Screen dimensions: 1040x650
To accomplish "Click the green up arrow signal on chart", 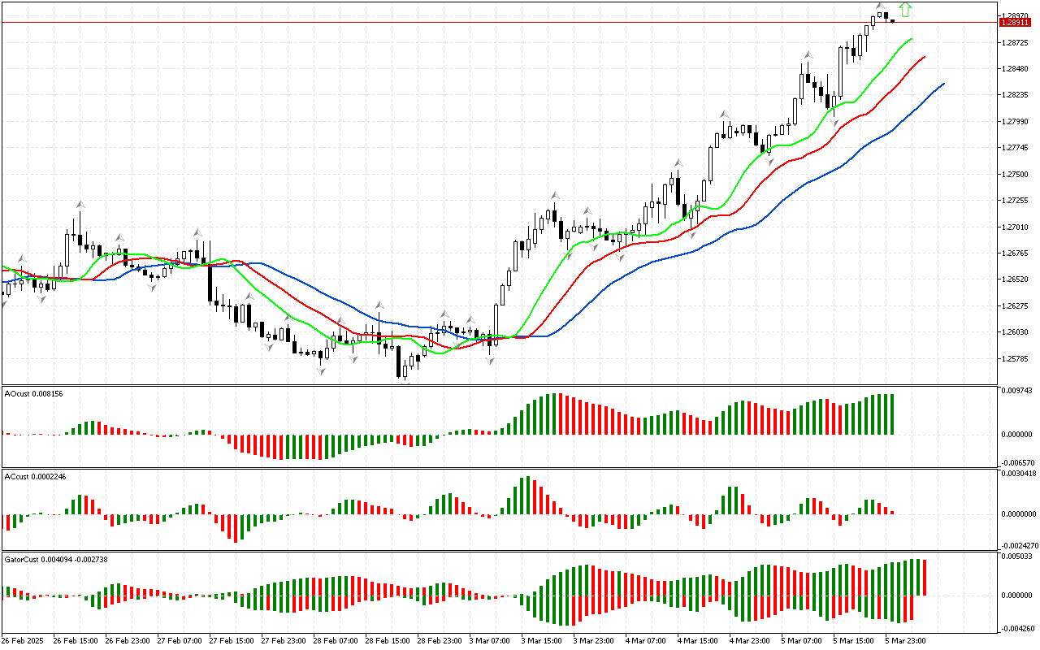I will point(905,10).
